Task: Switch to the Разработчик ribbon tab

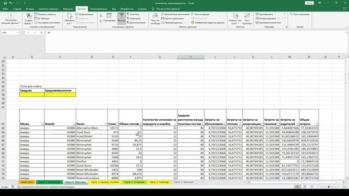Action: tap(127, 9)
